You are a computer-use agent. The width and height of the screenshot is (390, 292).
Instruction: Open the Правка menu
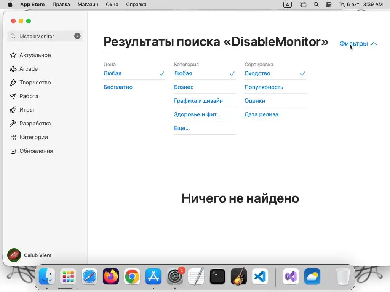click(x=61, y=5)
